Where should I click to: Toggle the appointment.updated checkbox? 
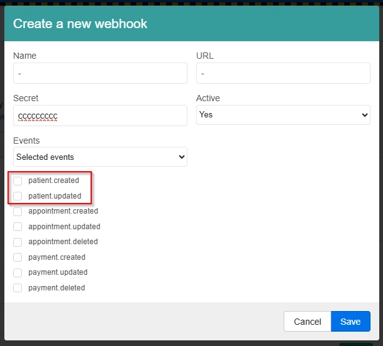click(17, 227)
